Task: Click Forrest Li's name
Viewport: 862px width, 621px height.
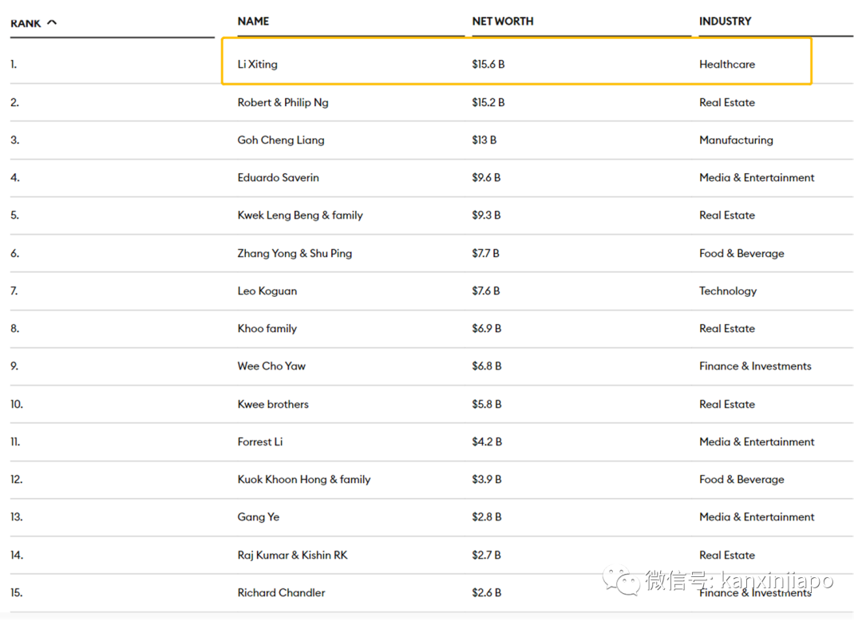Action: pos(260,442)
